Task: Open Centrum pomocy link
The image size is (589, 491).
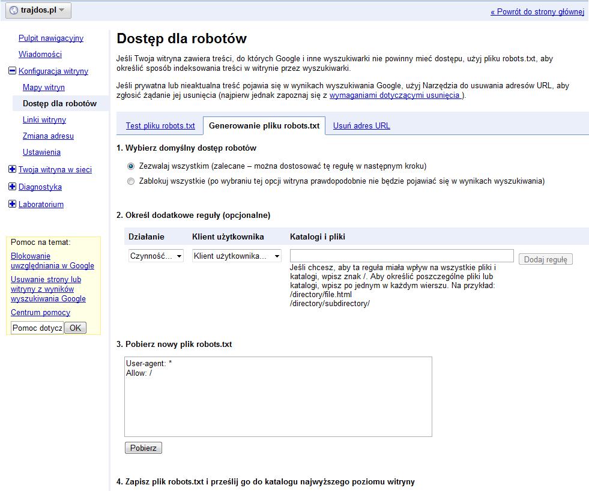Action: click(x=41, y=312)
